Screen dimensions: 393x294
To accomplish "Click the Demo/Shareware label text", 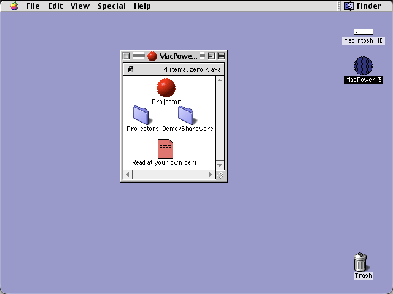I will pos(188,129).
